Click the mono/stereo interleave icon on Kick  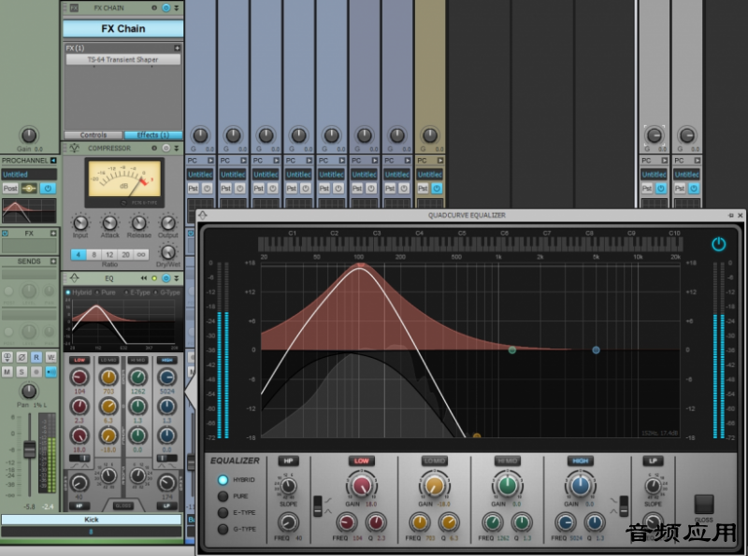coord(7,357)
